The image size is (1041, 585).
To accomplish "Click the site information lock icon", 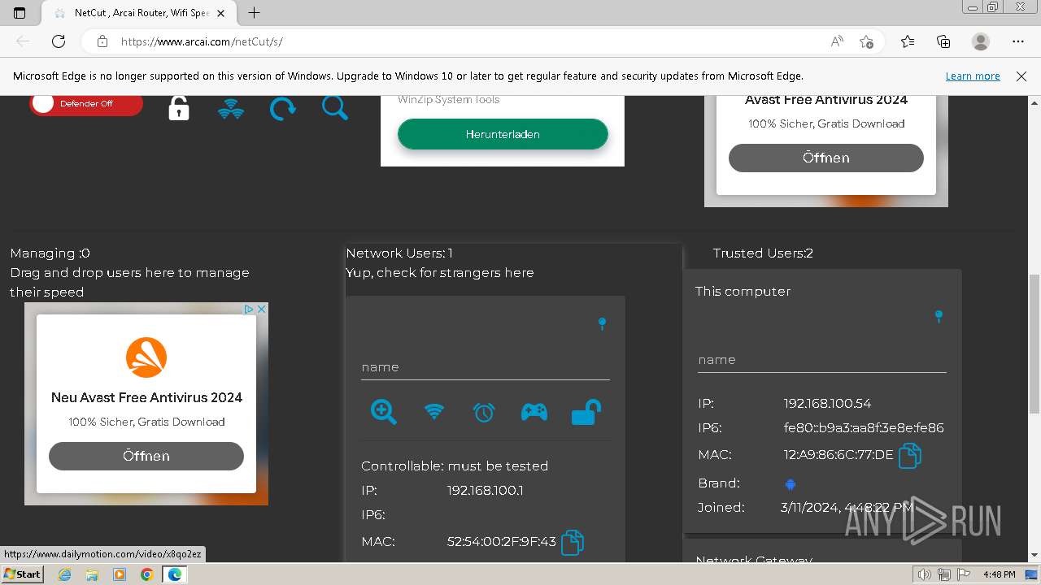I will pyautogui.click(x=102, y=41).
